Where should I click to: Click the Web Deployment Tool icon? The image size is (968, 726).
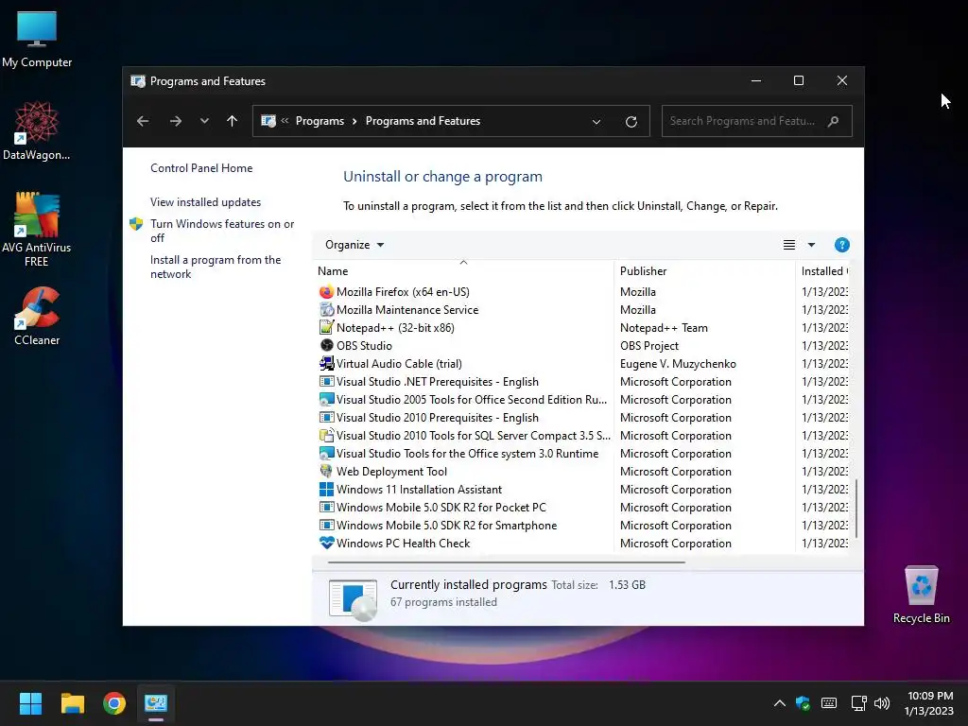point(326,471)
